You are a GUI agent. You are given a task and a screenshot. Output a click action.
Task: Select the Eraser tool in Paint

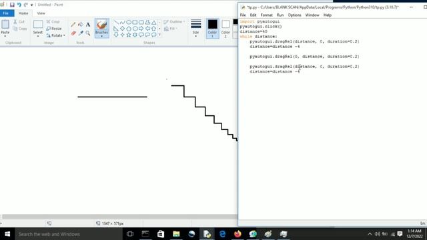pos(73,33)
